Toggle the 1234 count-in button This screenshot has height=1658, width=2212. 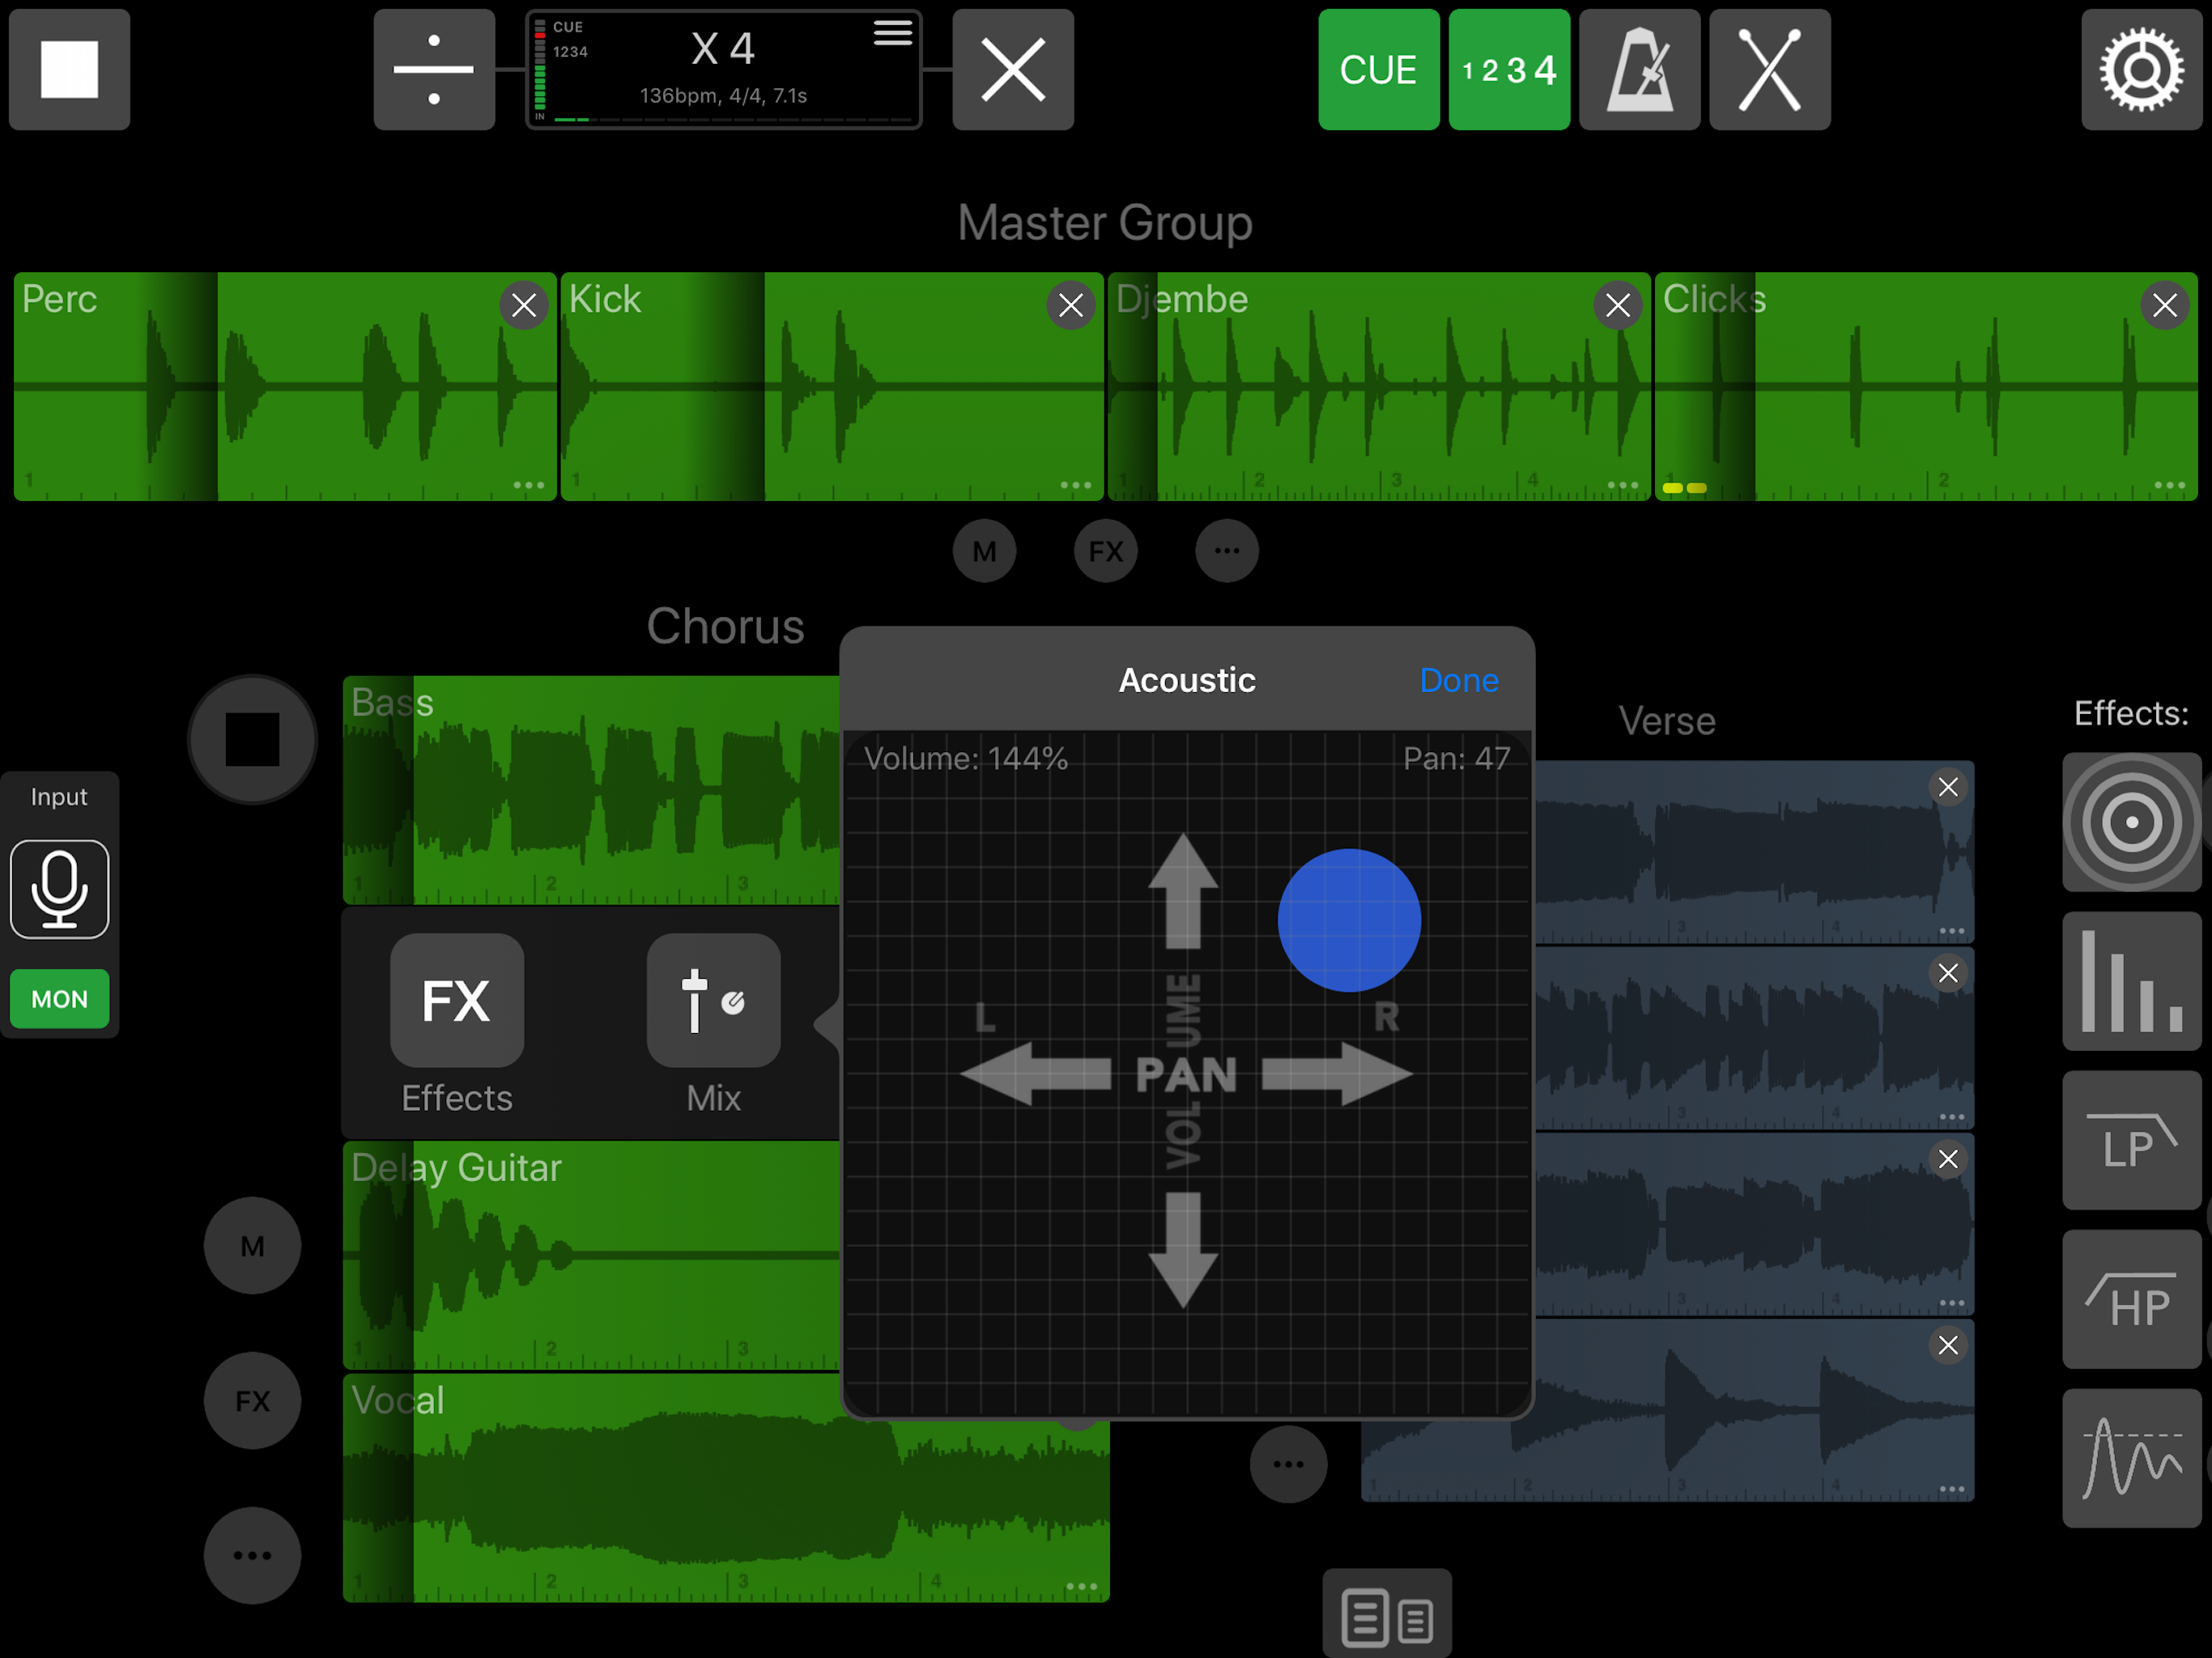point(1508,70)
